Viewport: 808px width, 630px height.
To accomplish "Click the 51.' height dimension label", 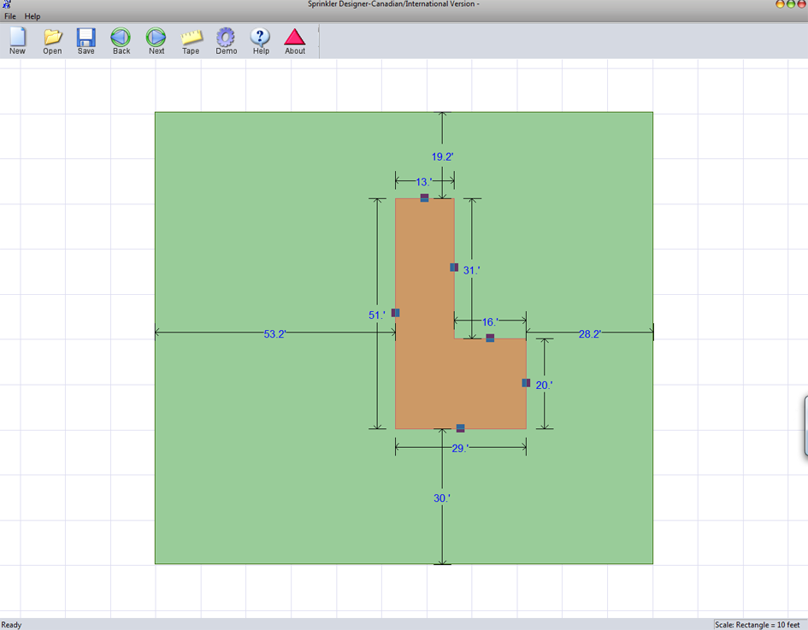I will pyautogui.click(x=377, y=315).
